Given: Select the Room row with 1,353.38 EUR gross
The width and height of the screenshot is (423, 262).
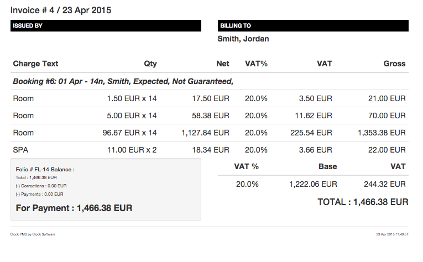Looking at the screenshot, I should (x=210, y=133).
